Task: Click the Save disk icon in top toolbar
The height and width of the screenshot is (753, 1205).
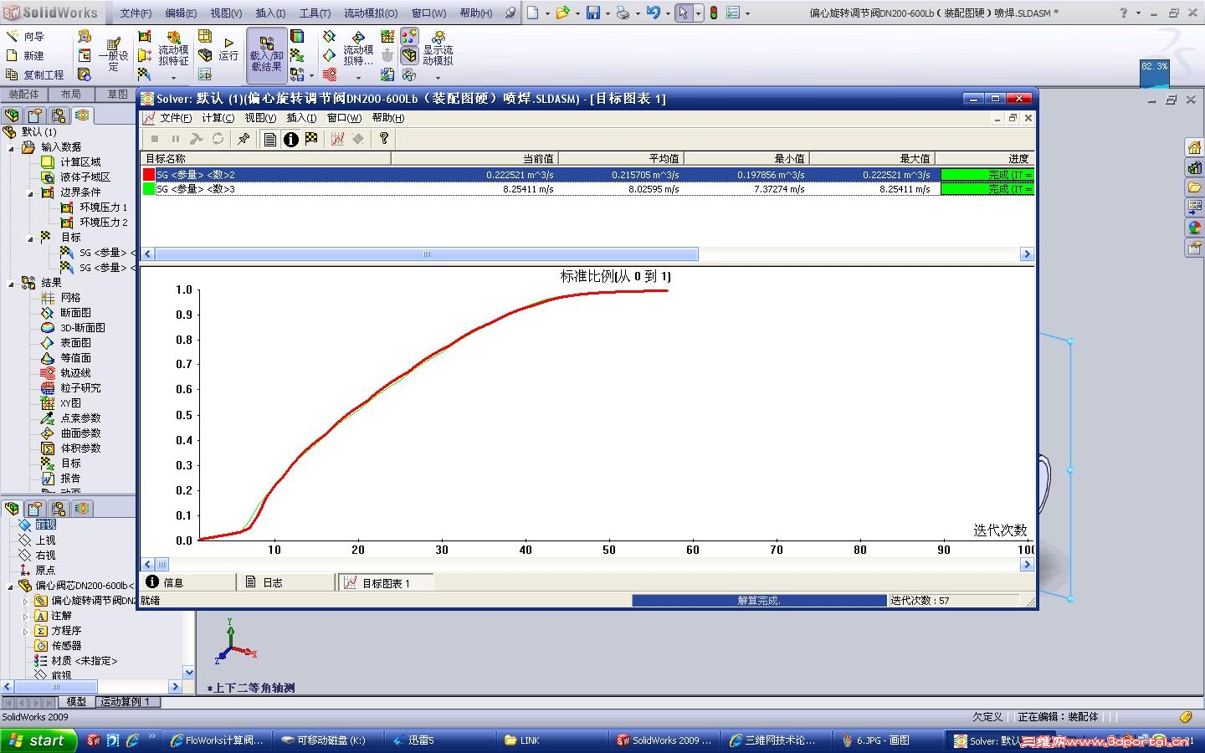Action: [x=593, y=13]
